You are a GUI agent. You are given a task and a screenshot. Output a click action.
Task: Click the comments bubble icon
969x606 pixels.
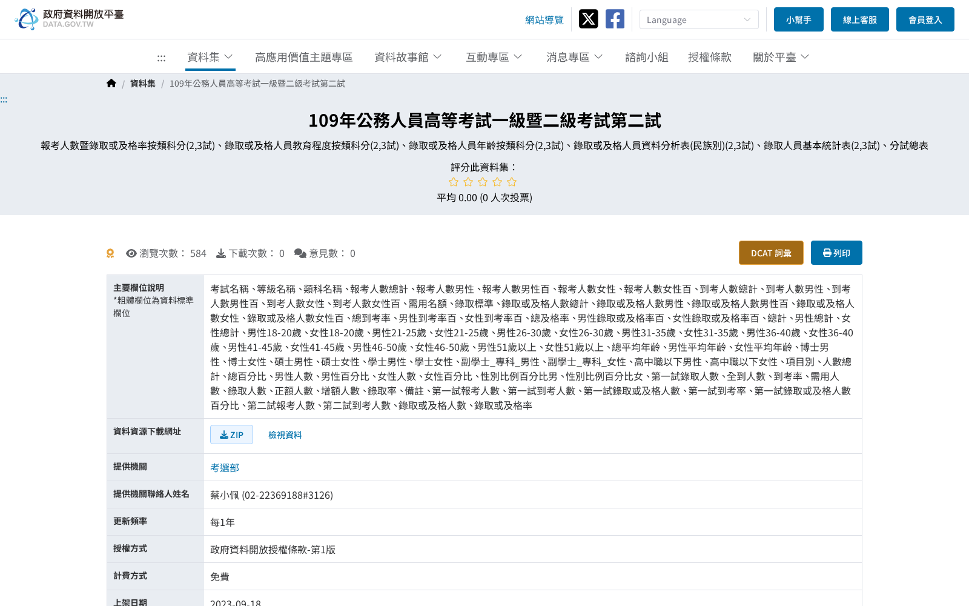click(300, 253)
